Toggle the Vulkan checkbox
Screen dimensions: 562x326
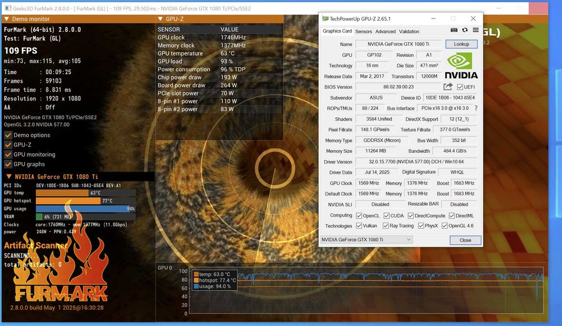359,225
